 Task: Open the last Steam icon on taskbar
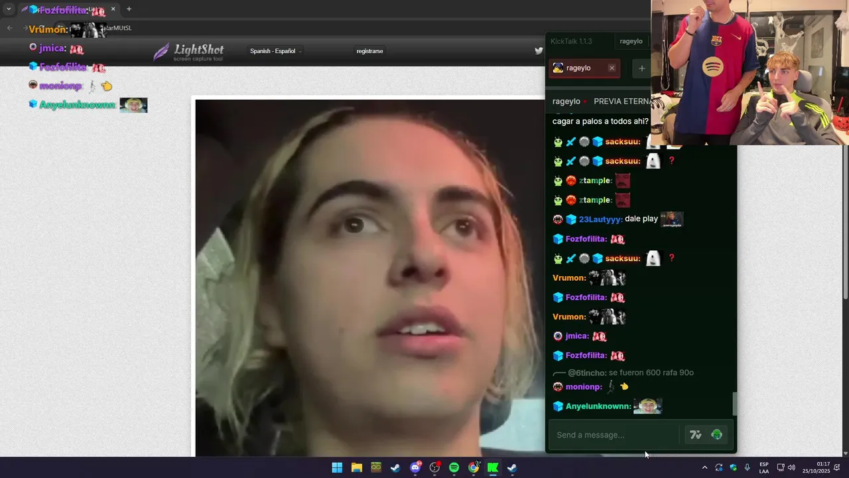coord(512,467)
